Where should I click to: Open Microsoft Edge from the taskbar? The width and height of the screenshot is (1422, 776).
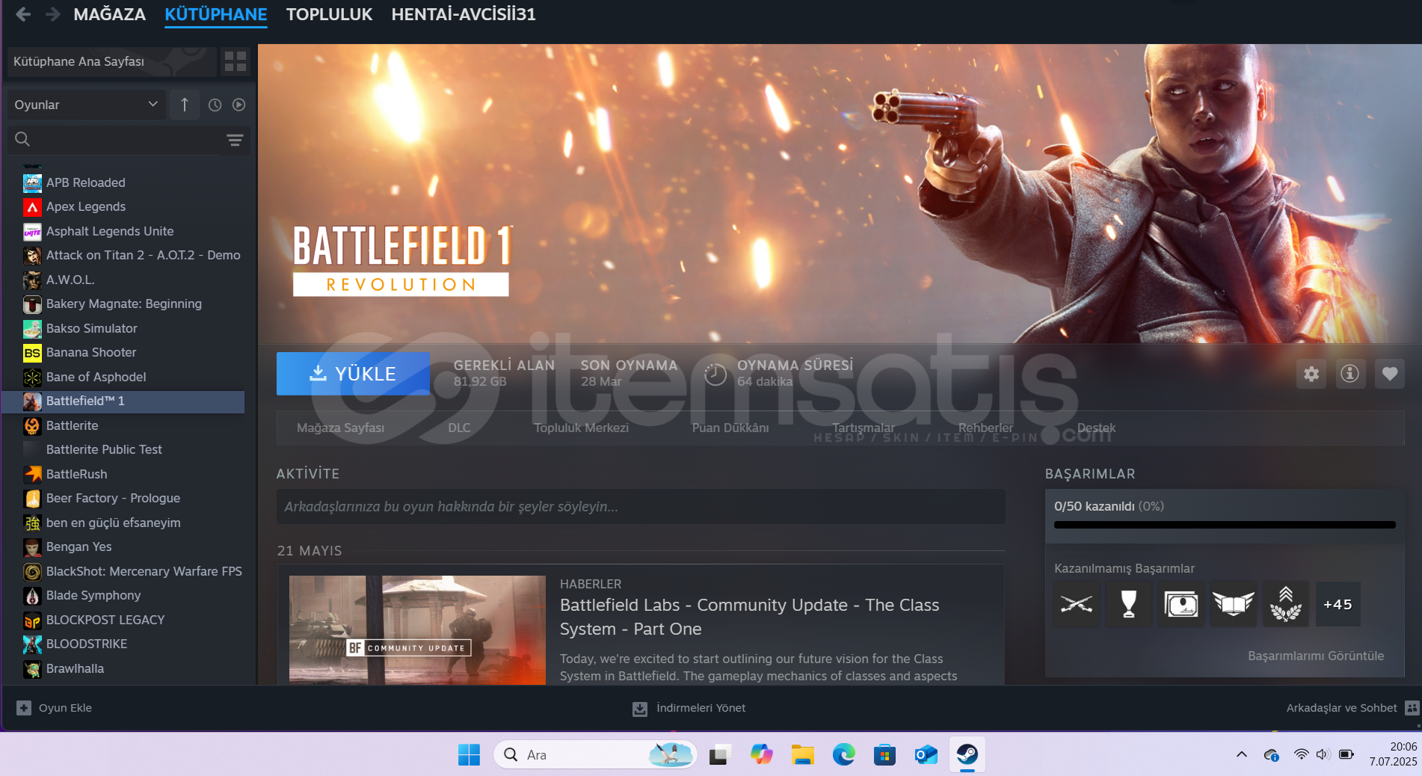click(844, 755)
